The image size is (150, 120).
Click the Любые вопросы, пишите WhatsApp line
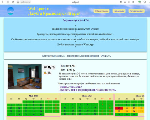tap(75, 44)
